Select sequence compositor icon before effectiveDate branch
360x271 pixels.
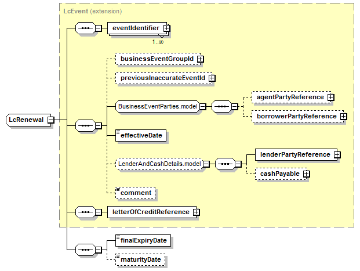tap(85, 125)
